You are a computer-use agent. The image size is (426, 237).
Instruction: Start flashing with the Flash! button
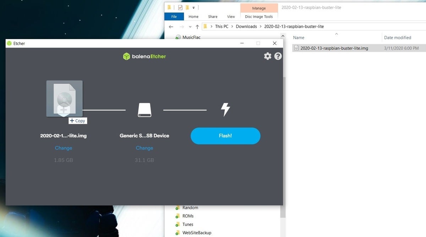pyautogui.click(x=225, y=136)
